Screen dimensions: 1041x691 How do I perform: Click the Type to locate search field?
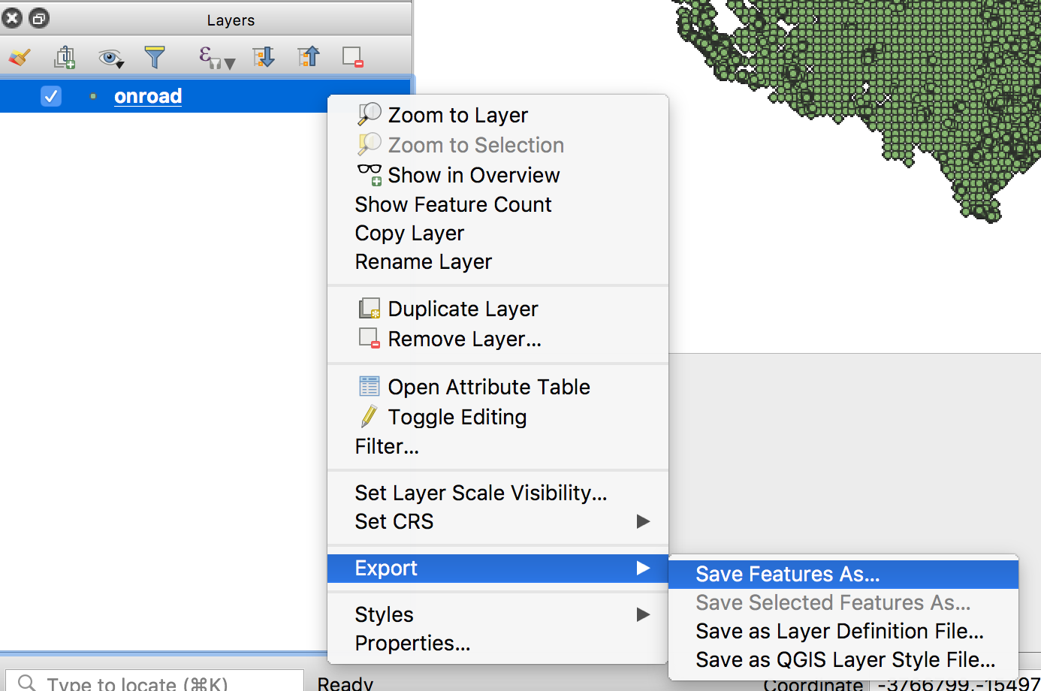click(x=155, y=681)
